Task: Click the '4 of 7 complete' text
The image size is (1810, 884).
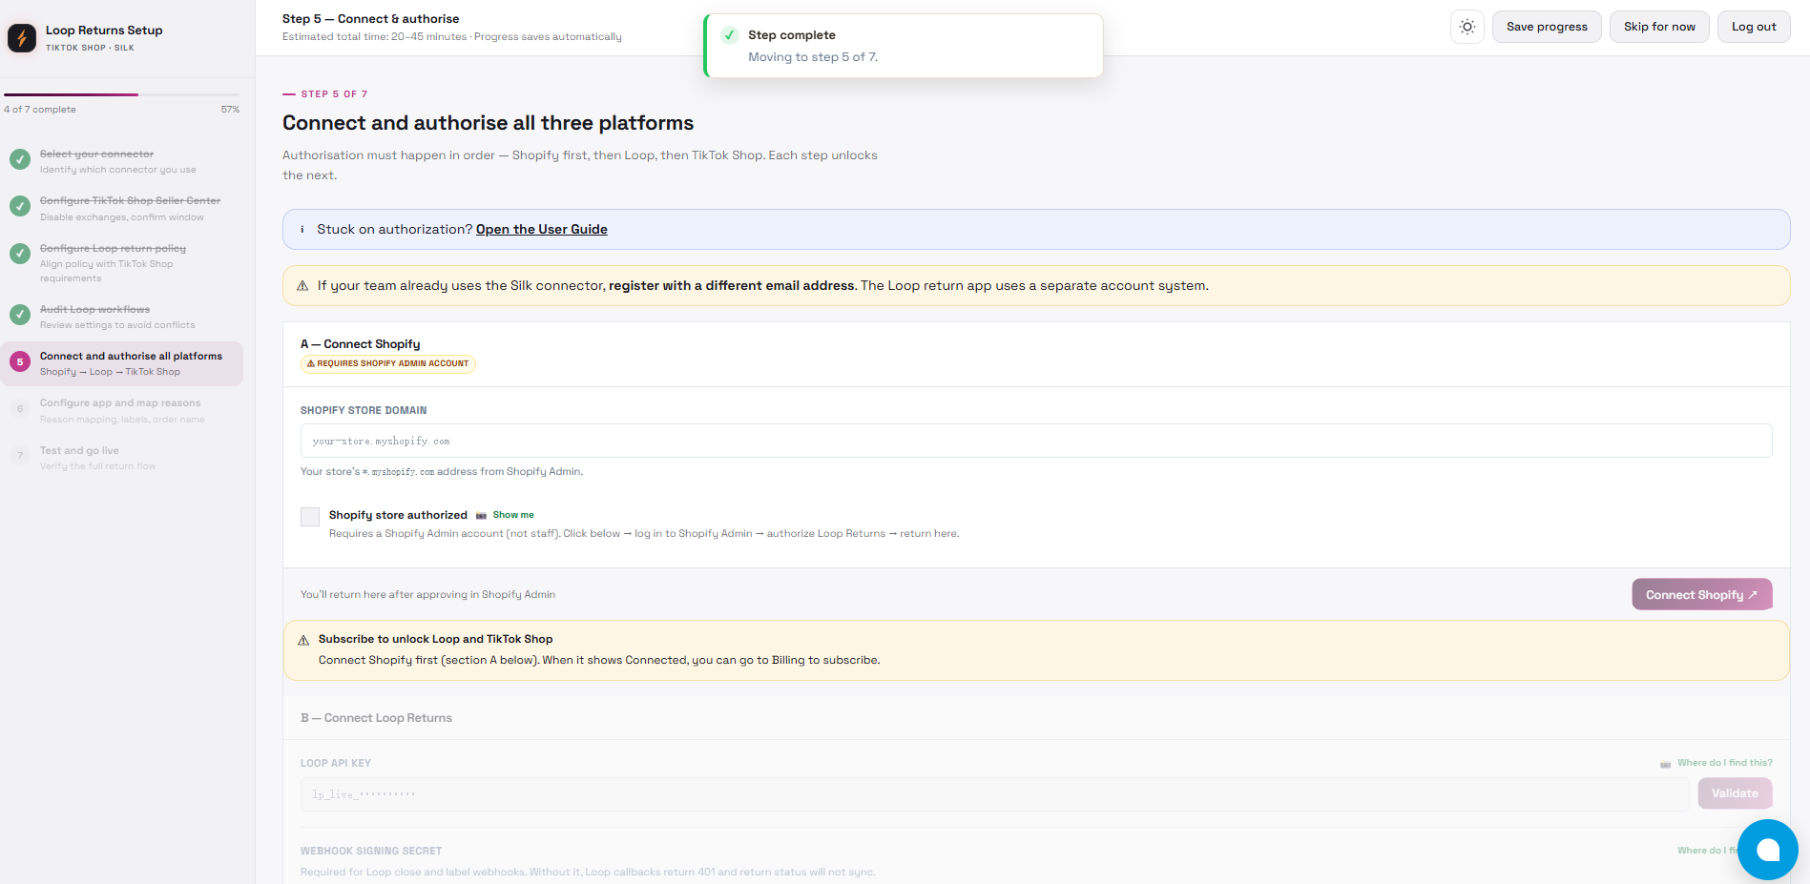Action: [x=40, y=110]
